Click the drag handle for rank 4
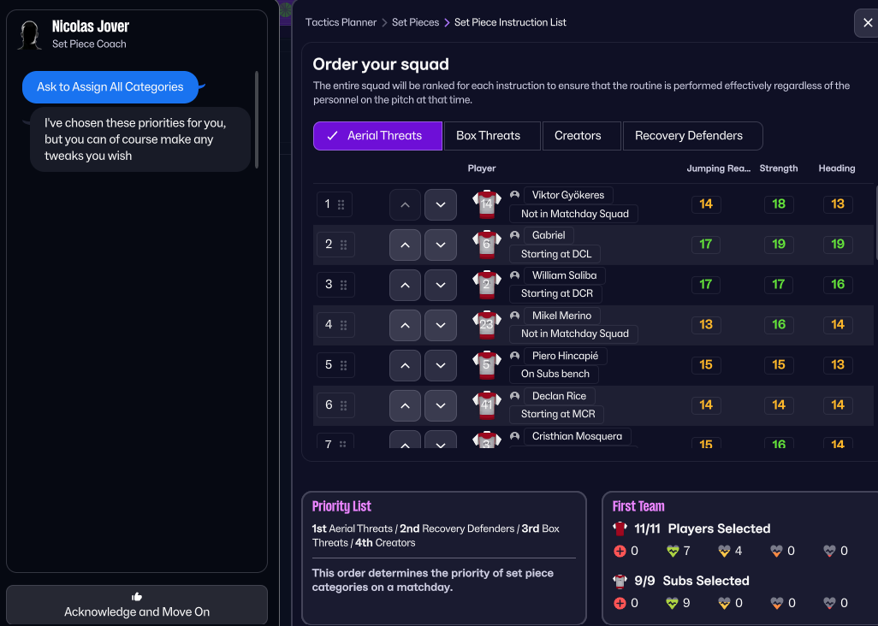Screen dimensions: 878x626 344,325
